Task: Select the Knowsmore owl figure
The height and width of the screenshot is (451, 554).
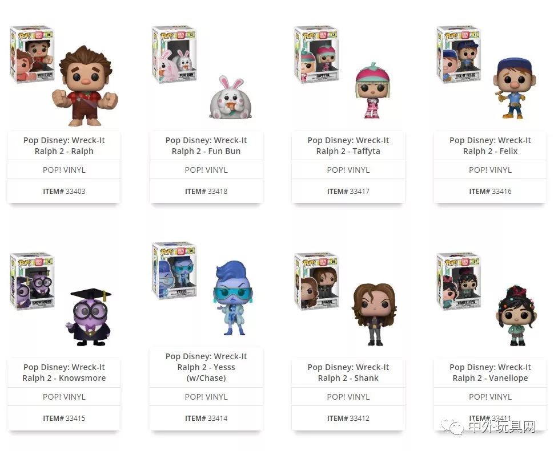Action: click(x=89, y=317)
